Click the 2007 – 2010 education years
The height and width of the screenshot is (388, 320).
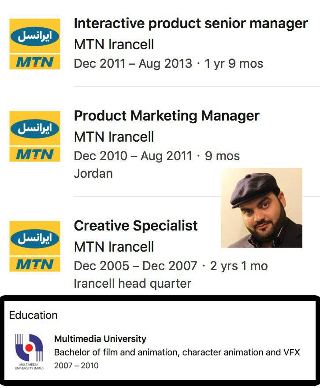[x=76, y=366]
